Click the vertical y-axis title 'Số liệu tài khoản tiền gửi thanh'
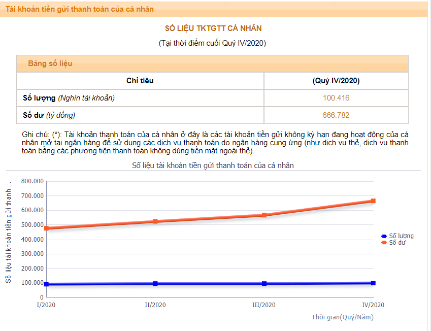Screen dimensions: 431x331 point(9,232)
